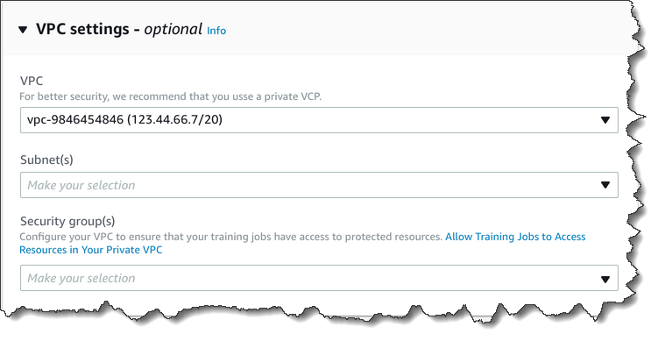Screen dimensions: 665x341
Task: Click the 'vpc-9846454846' value text
Action: [x=75, y=119]
